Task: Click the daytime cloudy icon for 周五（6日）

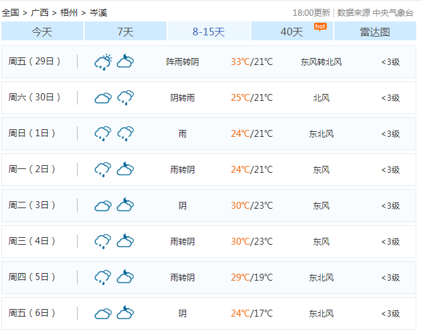Action: click(103, 313)
